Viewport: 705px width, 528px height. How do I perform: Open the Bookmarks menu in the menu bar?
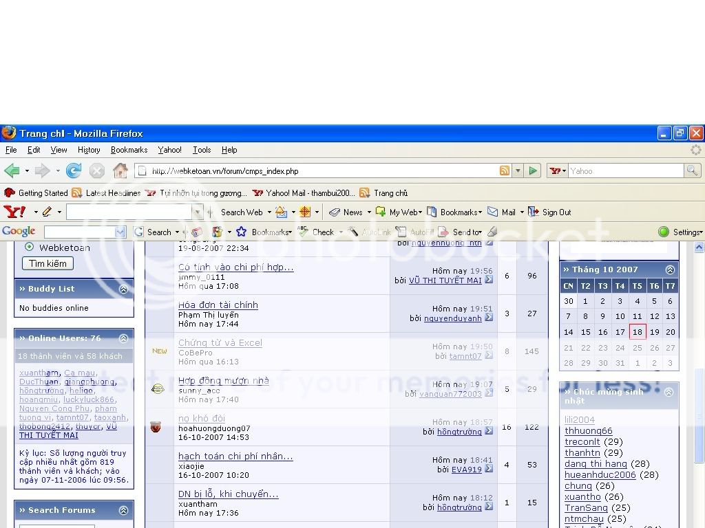[129, 150]
